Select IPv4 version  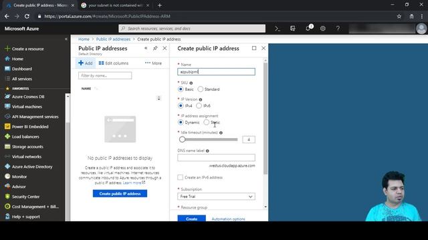click(x=181, y=105)
